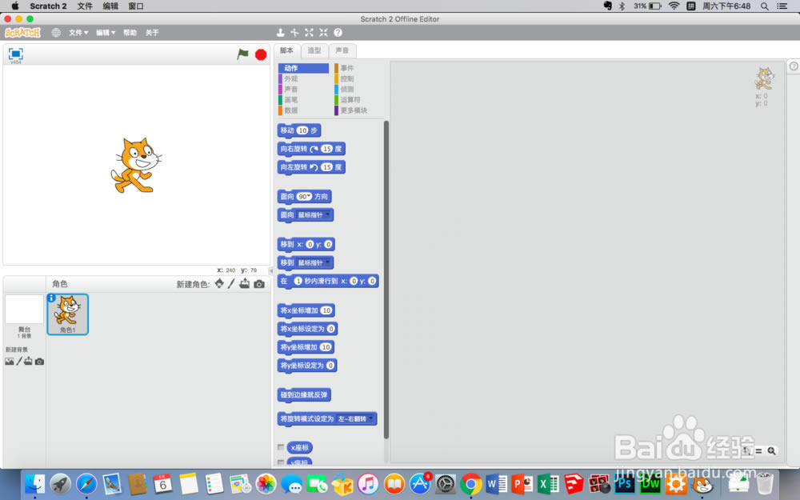Screen dimensions: 800x500
Task: Toggle the x座标 reporter checkbox
Action: pyautogui.click(x=281, y=447)
